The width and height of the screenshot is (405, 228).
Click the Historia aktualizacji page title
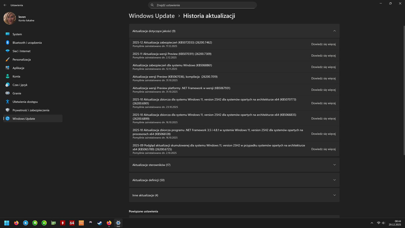209,16
